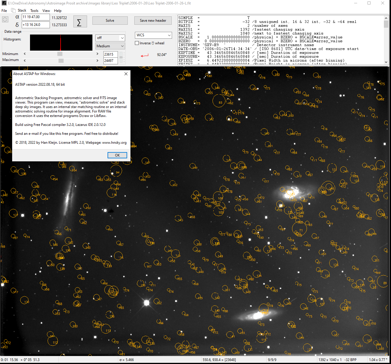
Task: Click the Save new header button
Action: pyautogui.click(x=153, y=21)
